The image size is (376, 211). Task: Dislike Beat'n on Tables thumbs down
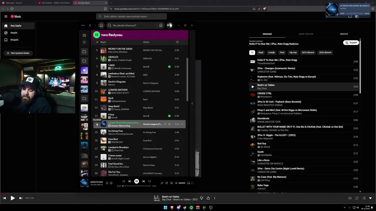click(x=202, y=198)
